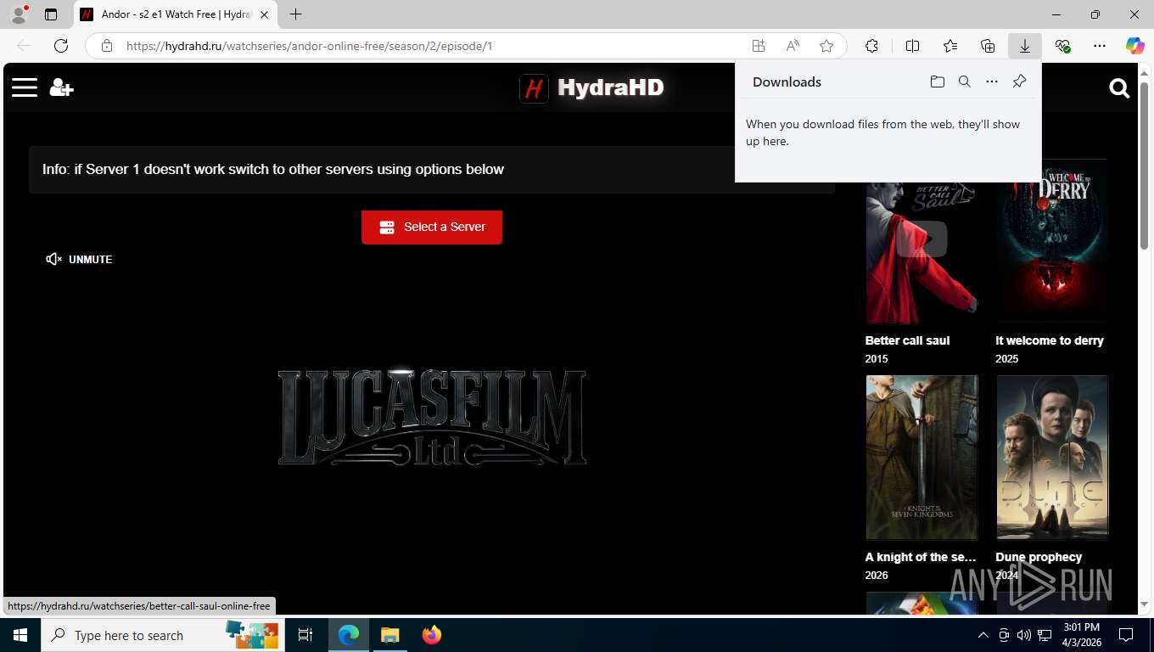Open the HydraHD hamburger menu
Image resolution: width=1154 pixels, height=652 pixels.
(25, 87)
